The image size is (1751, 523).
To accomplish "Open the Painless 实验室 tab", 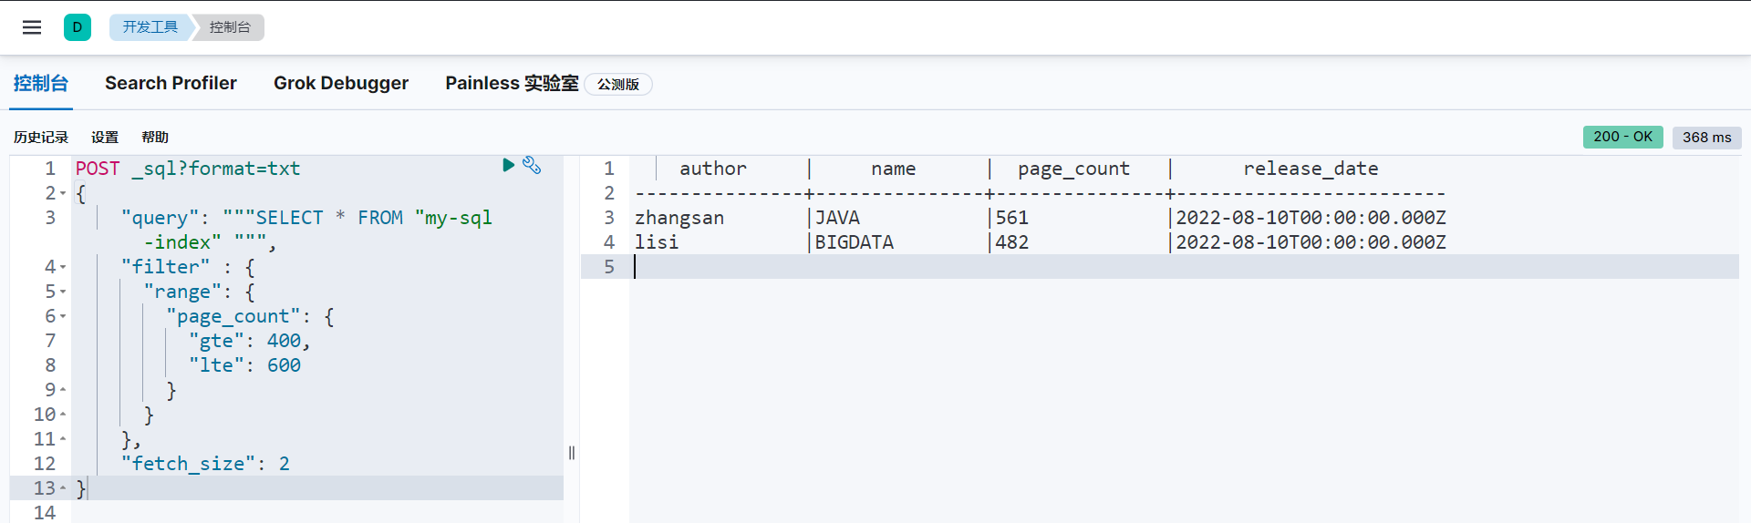I will coord(512,83).
